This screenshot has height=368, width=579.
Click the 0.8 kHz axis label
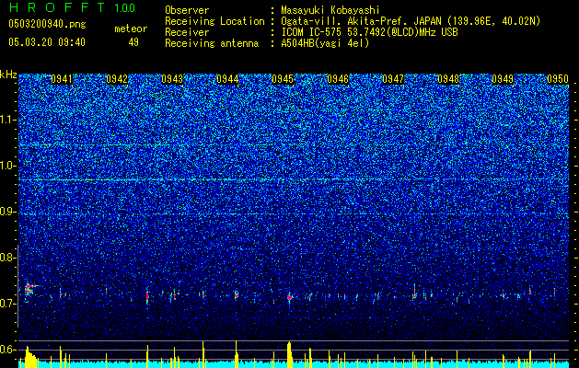click(8, 258)
